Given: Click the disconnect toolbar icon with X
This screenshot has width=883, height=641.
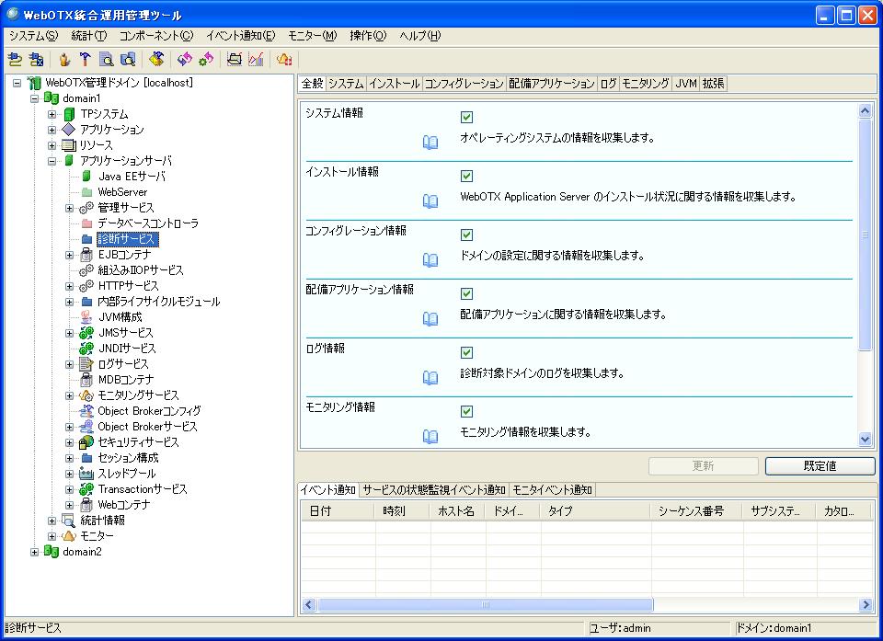Looking at the screenshot, I should pyautogui.click(x=36, y=60).
